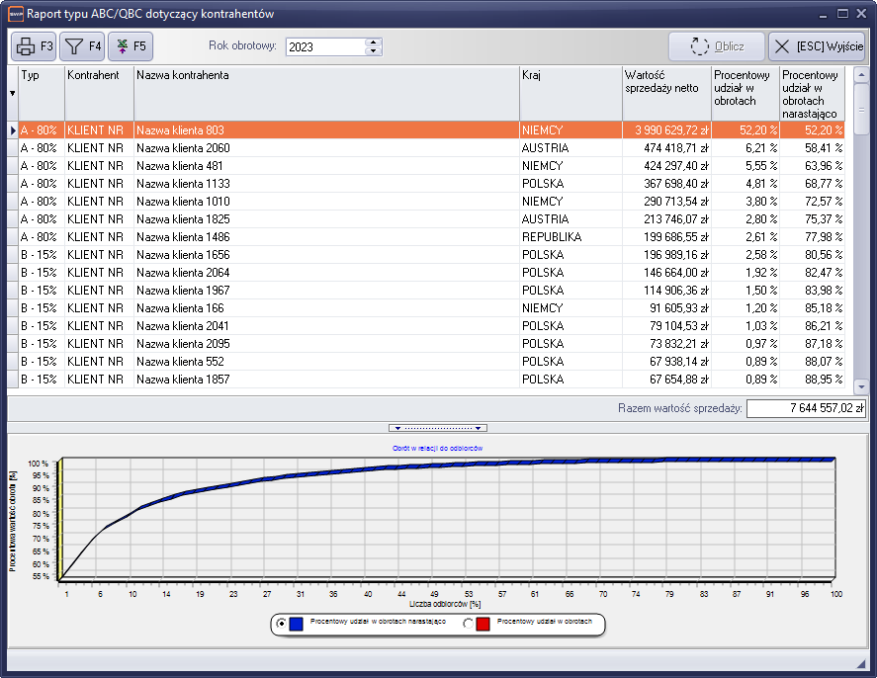
Task: Increase fiscal year with up arrow
Action: coord(373,42)
